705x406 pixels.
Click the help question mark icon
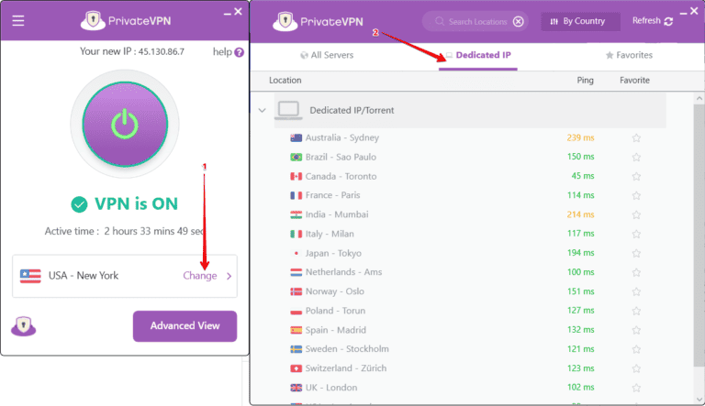(239, 52)
